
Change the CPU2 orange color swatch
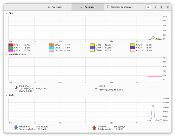click(52, 45)
